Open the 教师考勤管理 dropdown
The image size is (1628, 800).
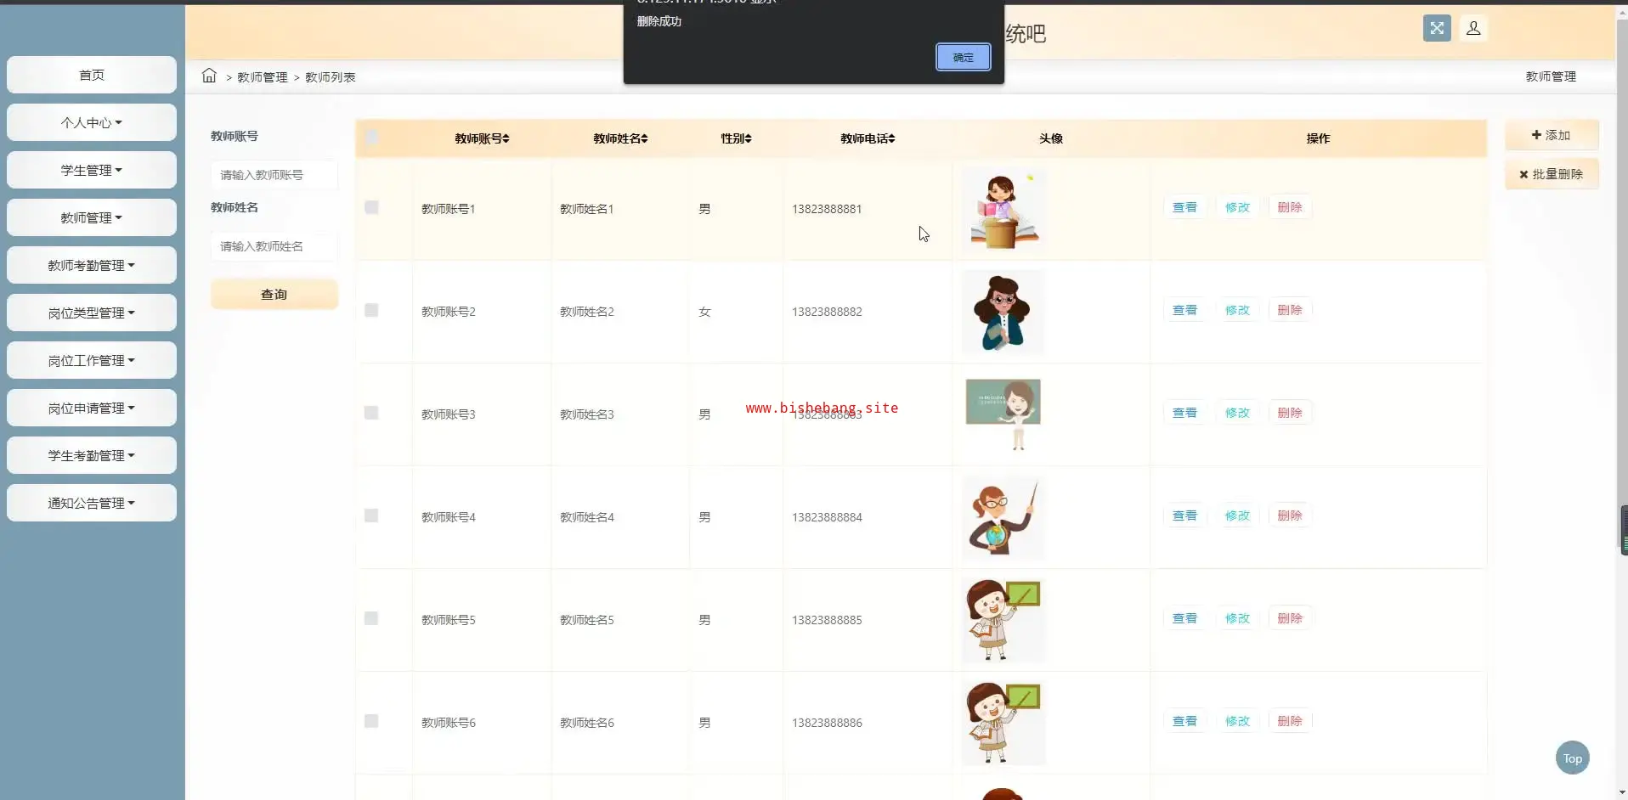(92, 265)
